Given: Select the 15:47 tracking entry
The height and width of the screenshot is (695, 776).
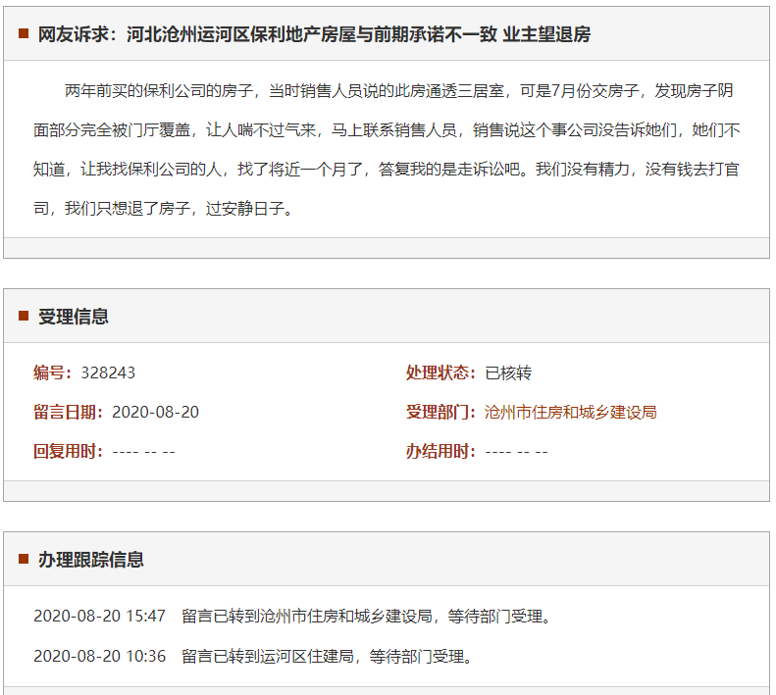Looking at the screenshot, I should [292, 617].
